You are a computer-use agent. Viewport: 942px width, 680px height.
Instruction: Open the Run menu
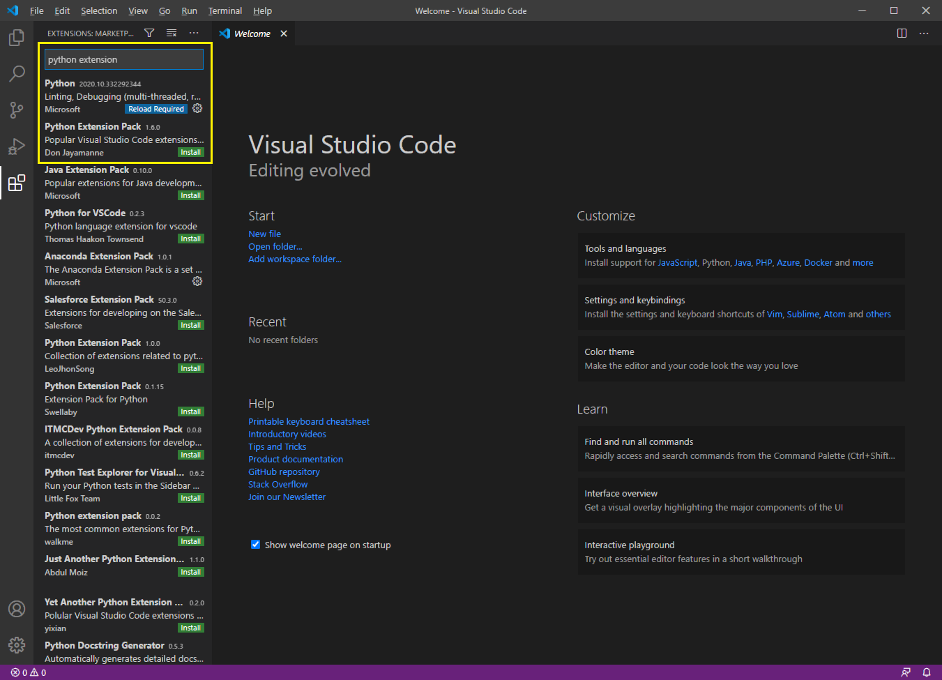(189, 10)
